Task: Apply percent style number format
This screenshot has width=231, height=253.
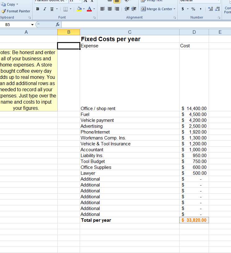Action: 193,9
